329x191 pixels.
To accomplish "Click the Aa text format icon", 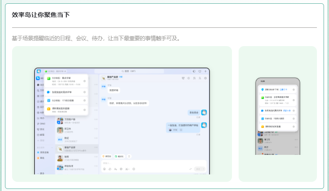I will point(115,169).
